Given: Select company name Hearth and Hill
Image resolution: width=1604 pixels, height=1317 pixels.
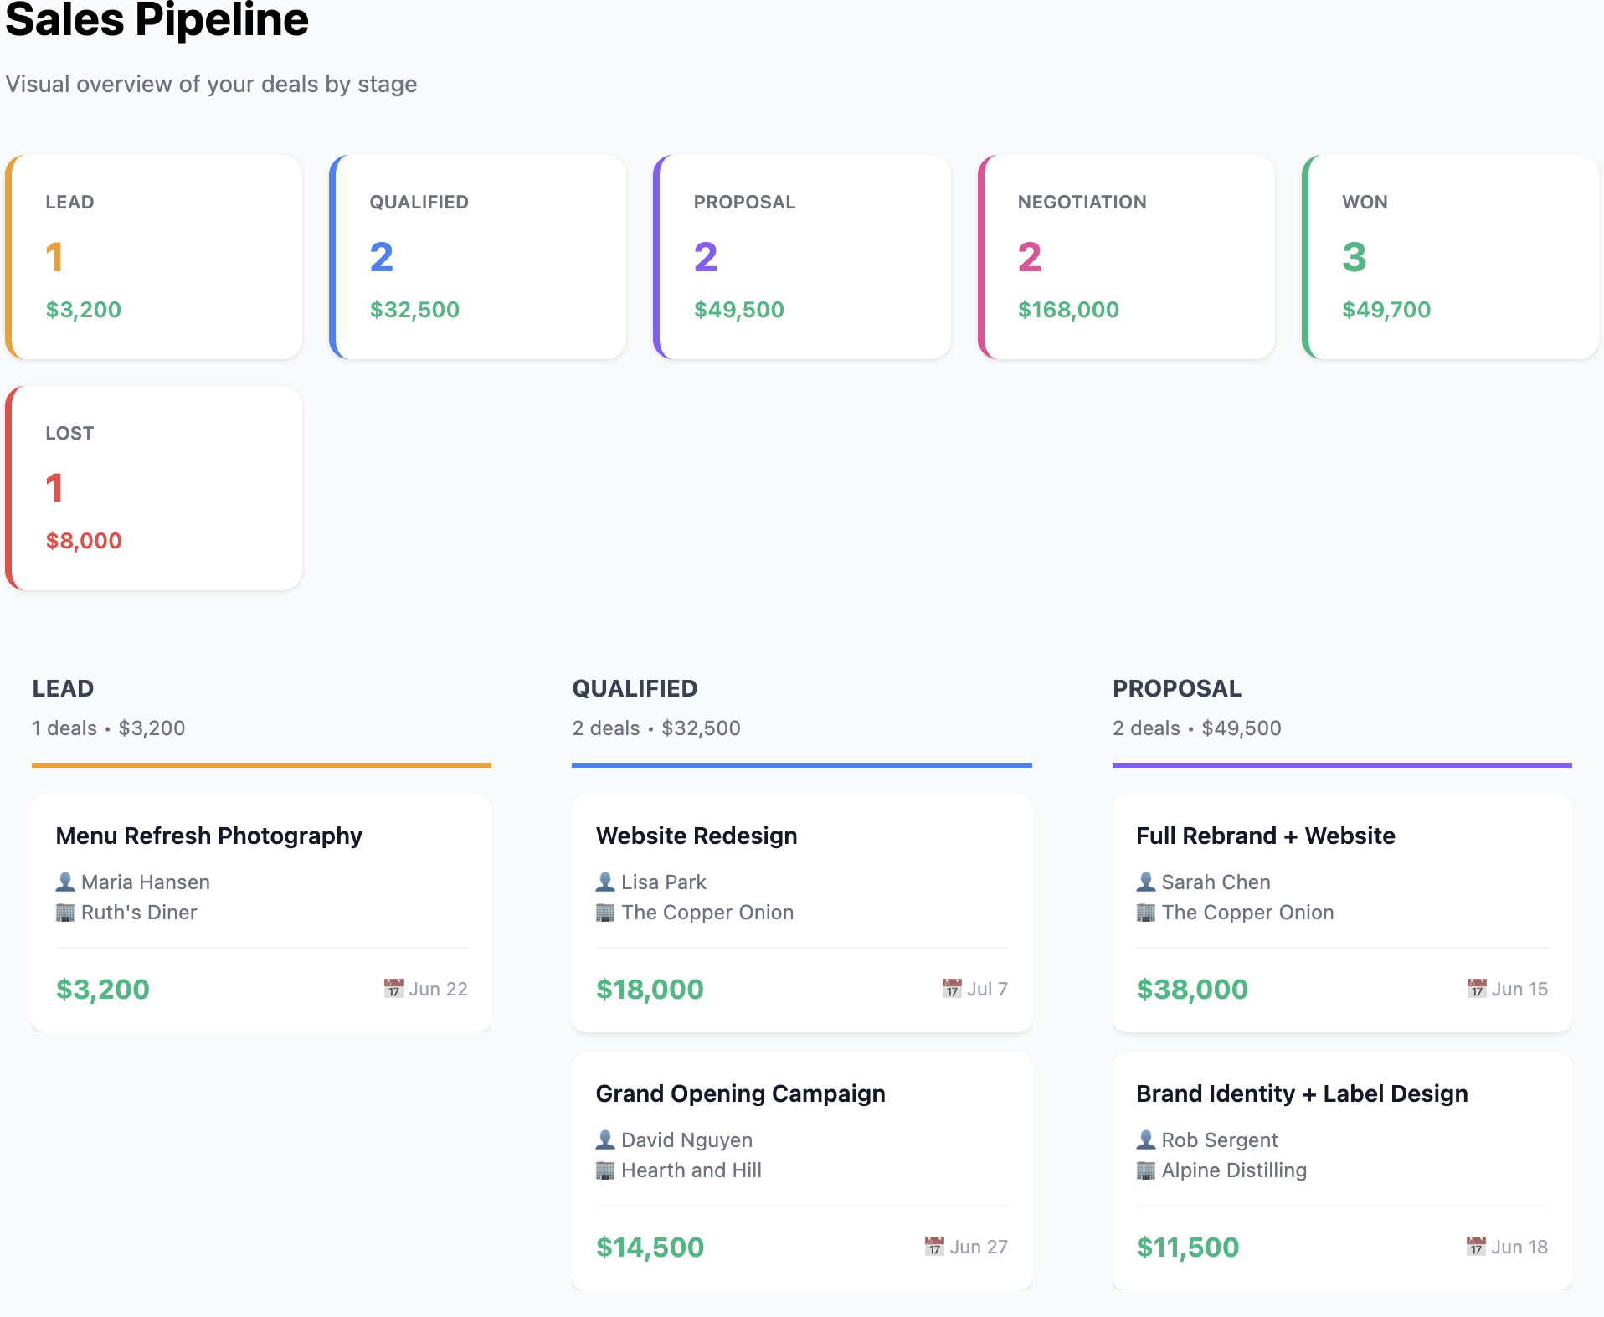Looking at the screenshot, I should [x=691, y=1170].
